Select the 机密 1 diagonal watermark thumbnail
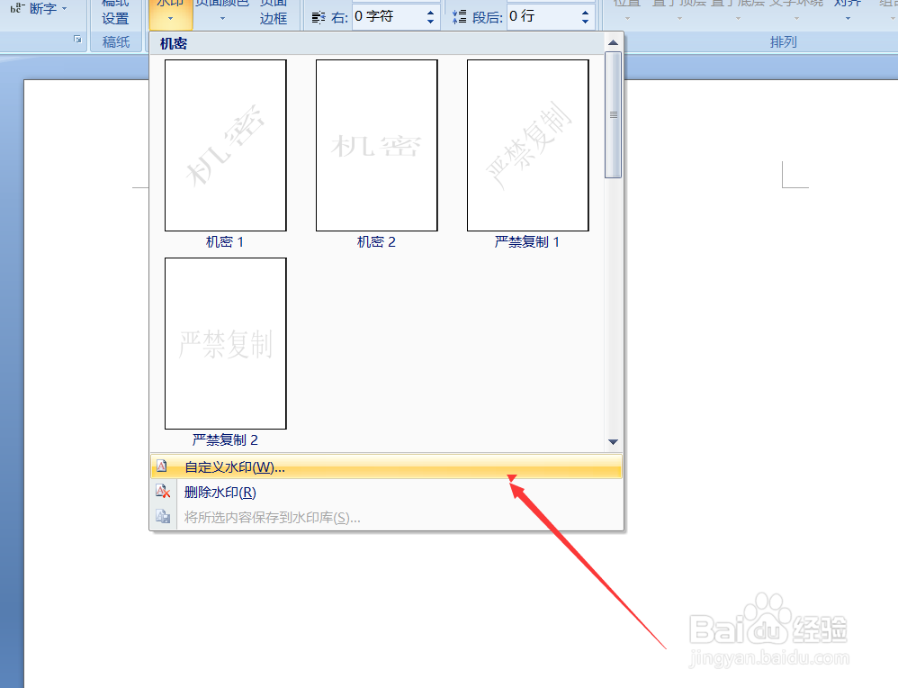Screen dimensions: 898x688 226,146
